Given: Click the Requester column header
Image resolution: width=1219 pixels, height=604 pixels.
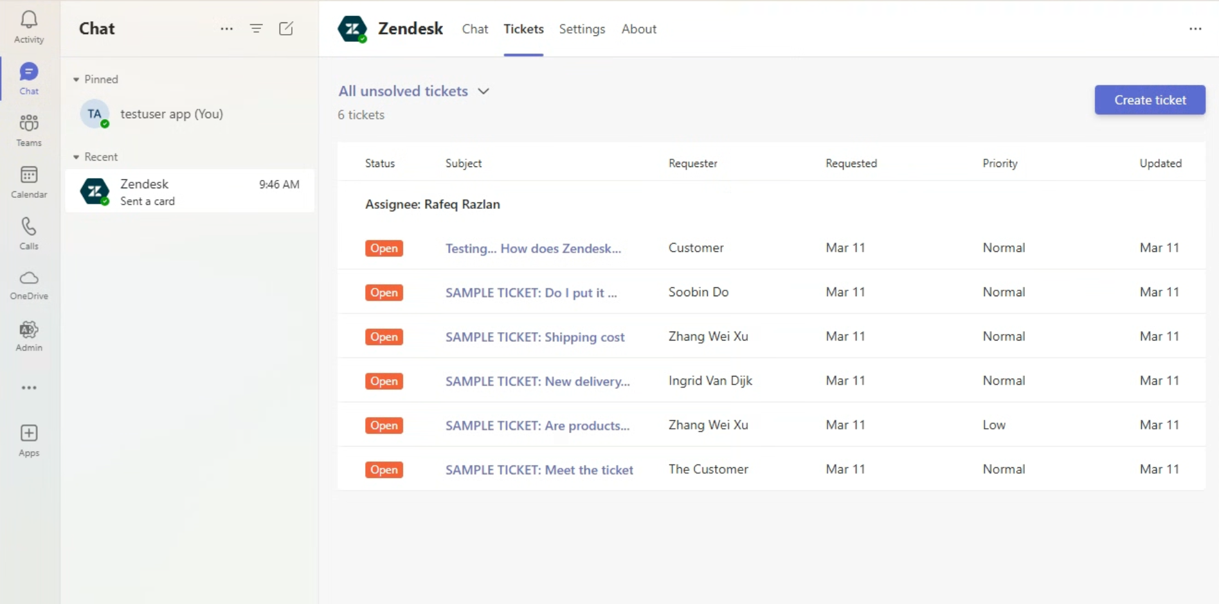Looking at the screenshot, I should (693, 163).
